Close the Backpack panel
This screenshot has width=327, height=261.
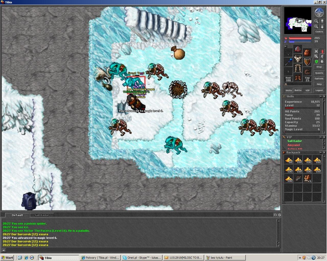pyautogui.click(x=324, y=152)
